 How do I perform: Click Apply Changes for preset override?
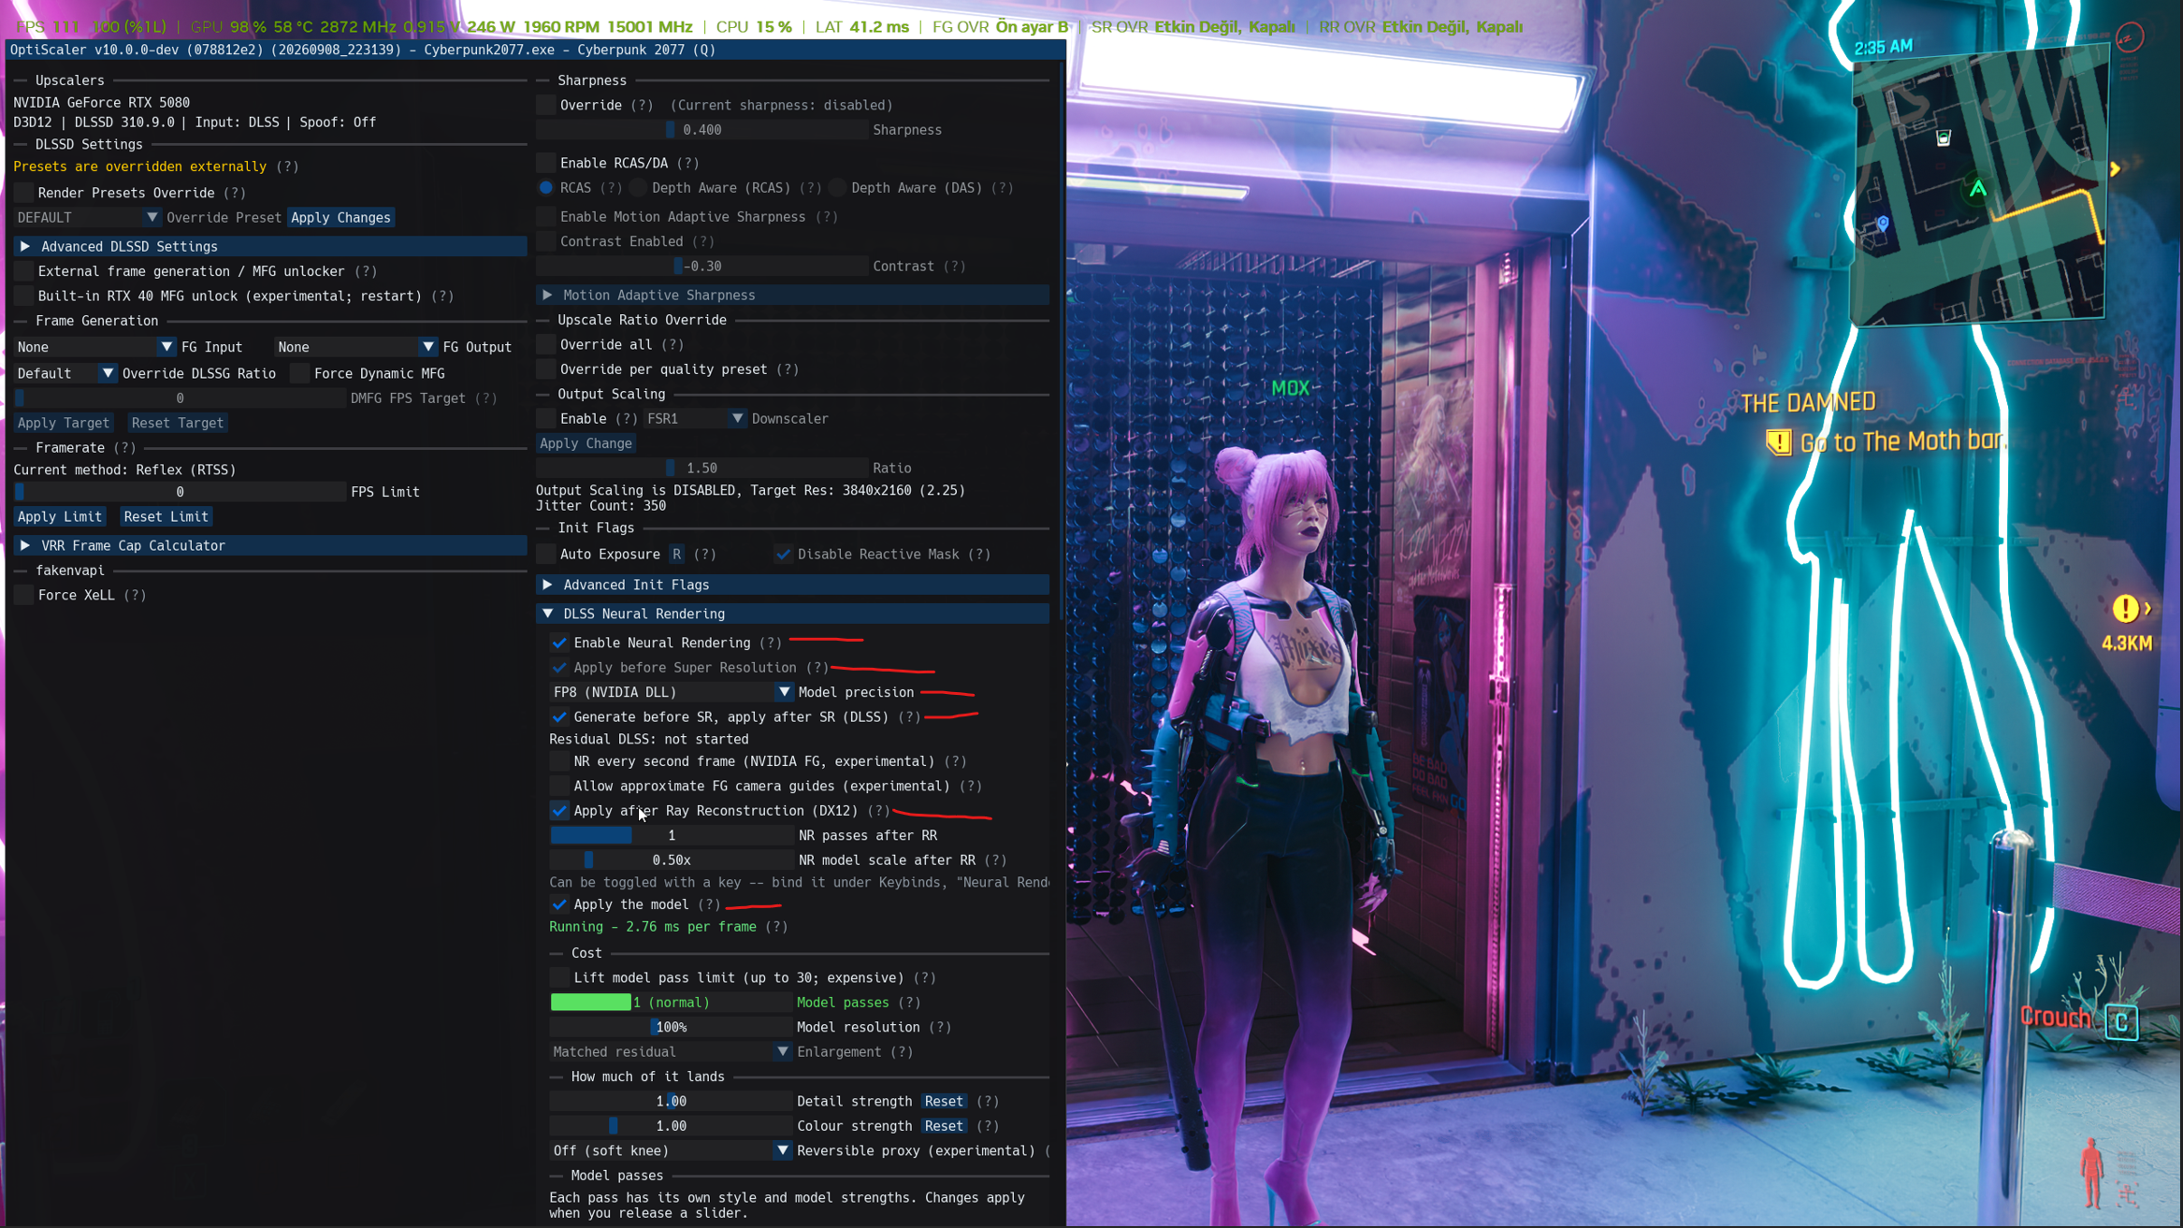point(340,217)
